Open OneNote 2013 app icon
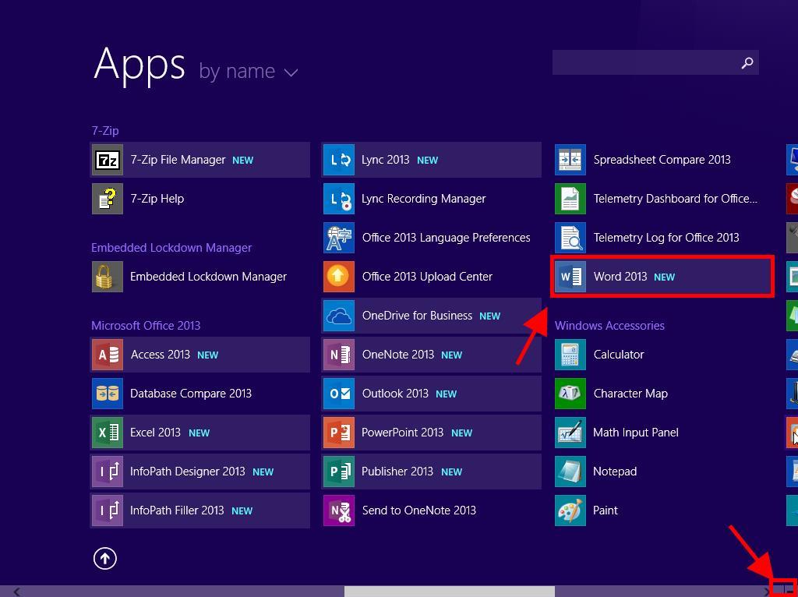This screenshot has height=597, width=798. tap(339, 355)
